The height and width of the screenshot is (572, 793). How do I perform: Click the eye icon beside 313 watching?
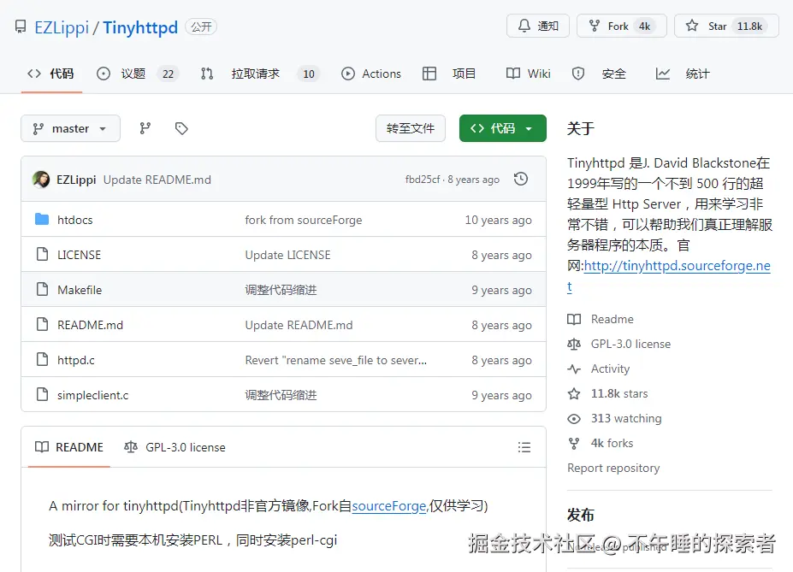point(574,419)
